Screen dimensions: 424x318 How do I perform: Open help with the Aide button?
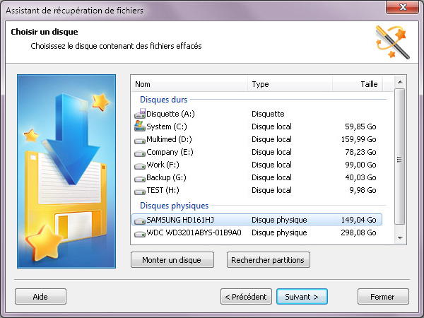tap(40, 297)
